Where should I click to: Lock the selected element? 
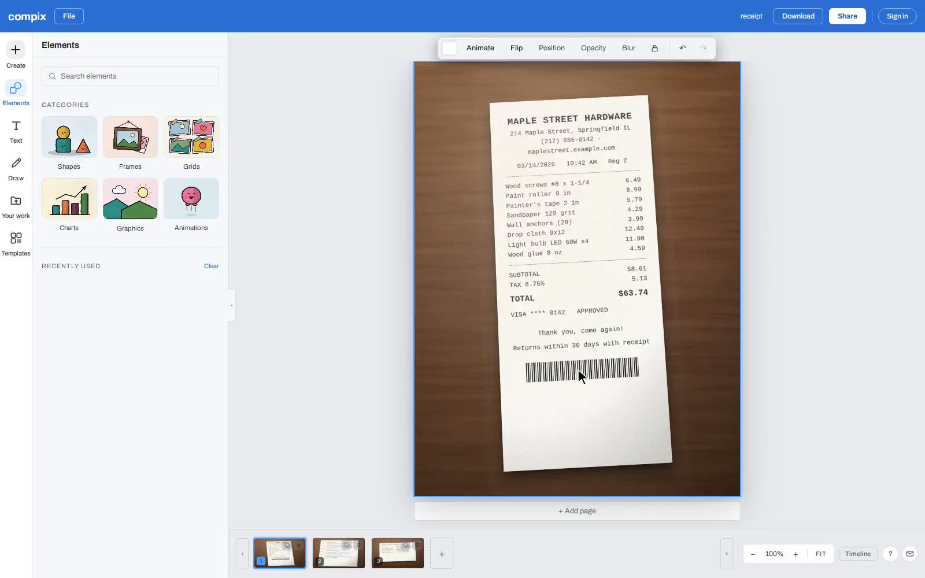coord(654,48)
